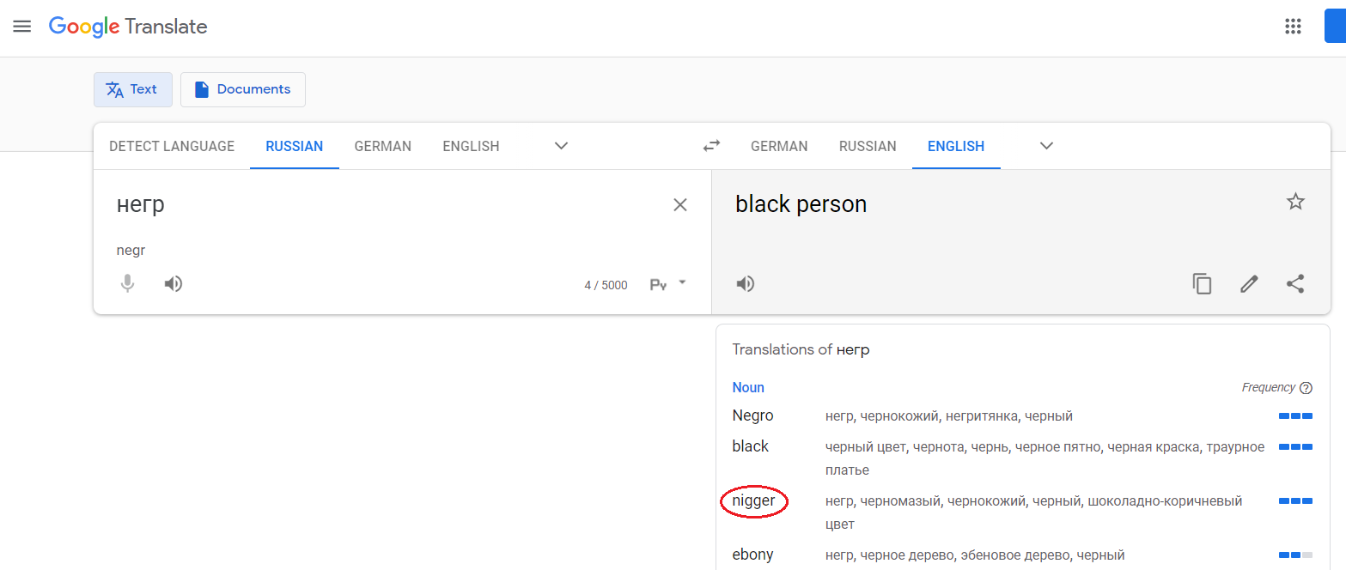Click the 'black person' translation output
Screen dimensions: 1346x570
point(801,204)
